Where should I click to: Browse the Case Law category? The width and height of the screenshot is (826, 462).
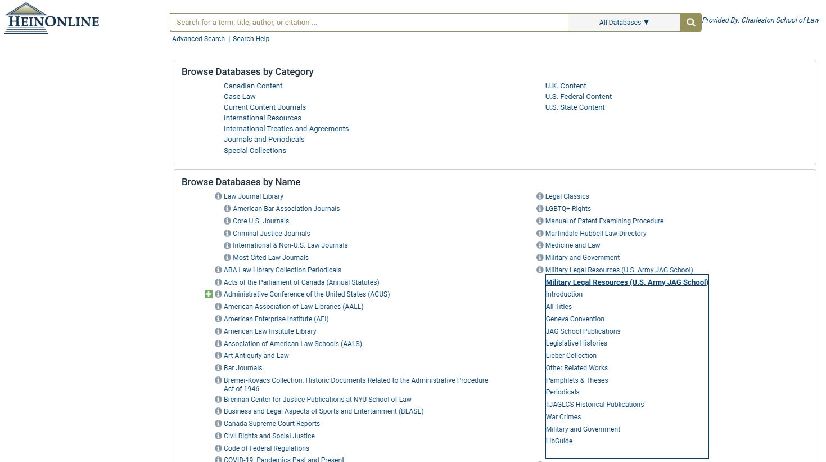(240, 97)
